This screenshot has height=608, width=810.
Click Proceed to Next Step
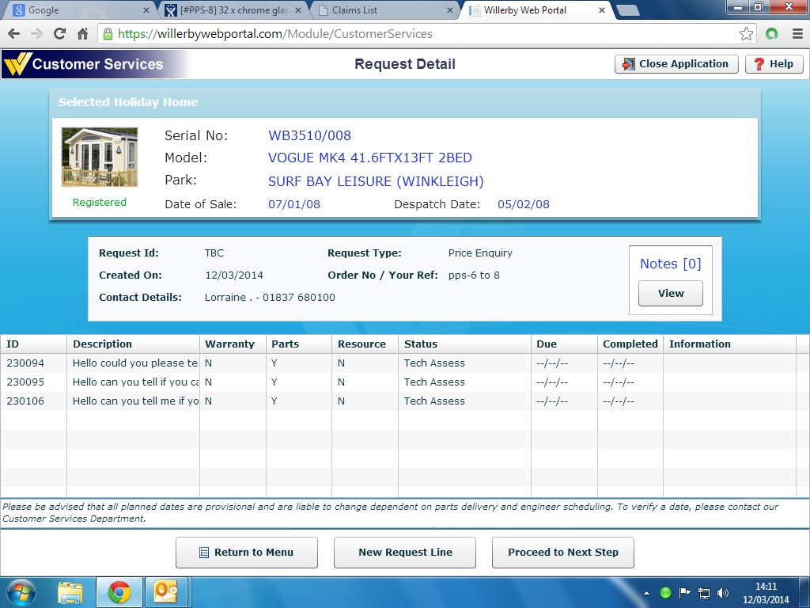(563, 552)
